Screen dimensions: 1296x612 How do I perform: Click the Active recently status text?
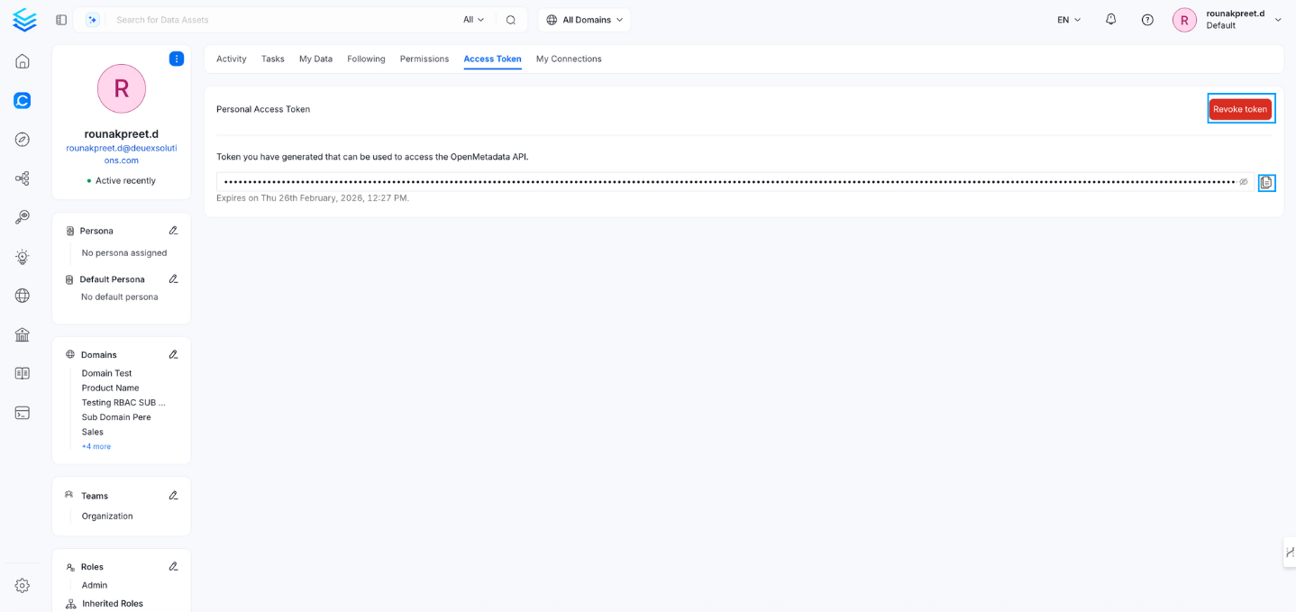125,180
